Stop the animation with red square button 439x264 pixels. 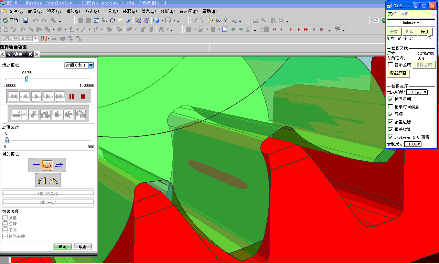coord(83,97)
